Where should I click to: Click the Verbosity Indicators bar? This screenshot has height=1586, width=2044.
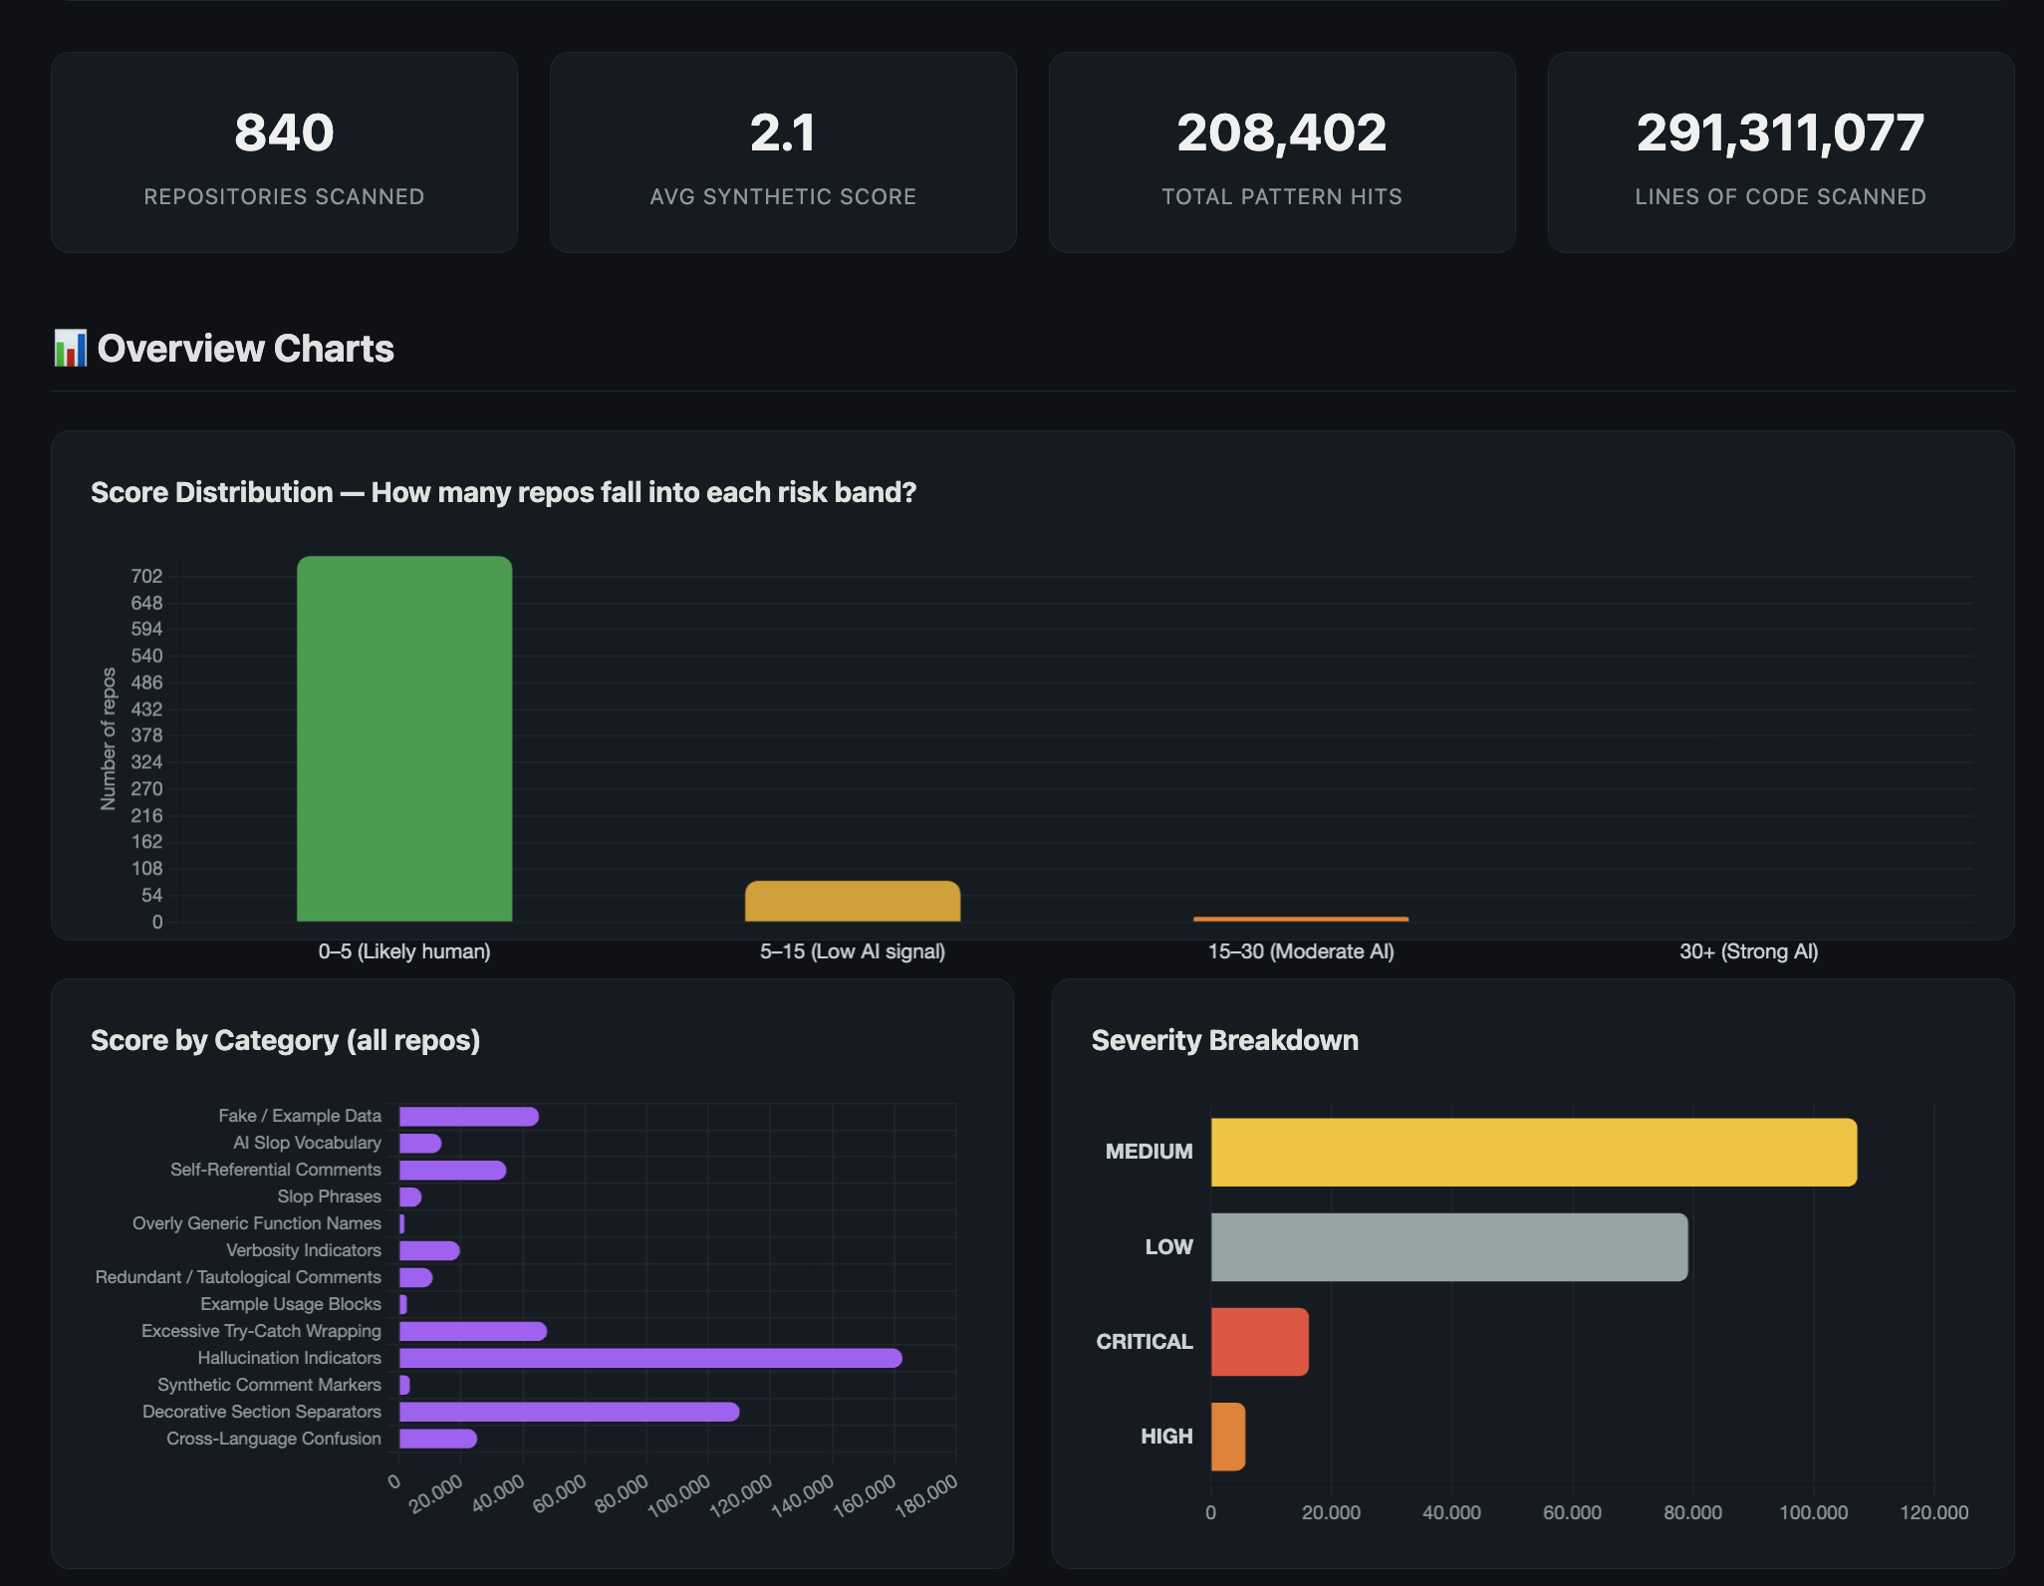pyautogui.click(x=429, y=1251)
